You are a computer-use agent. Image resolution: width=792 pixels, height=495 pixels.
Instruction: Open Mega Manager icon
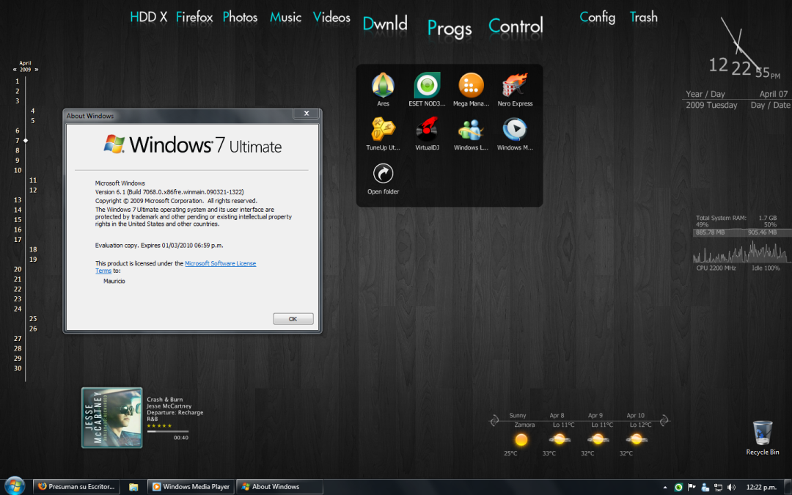coord(471,85)
